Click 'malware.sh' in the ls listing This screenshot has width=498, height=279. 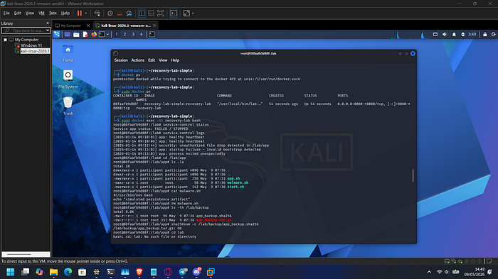[238, 182]
